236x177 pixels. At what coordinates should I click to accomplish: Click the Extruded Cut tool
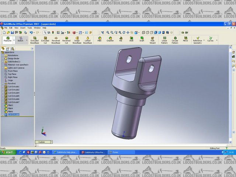pyautogui.click(x=45, y=39)
